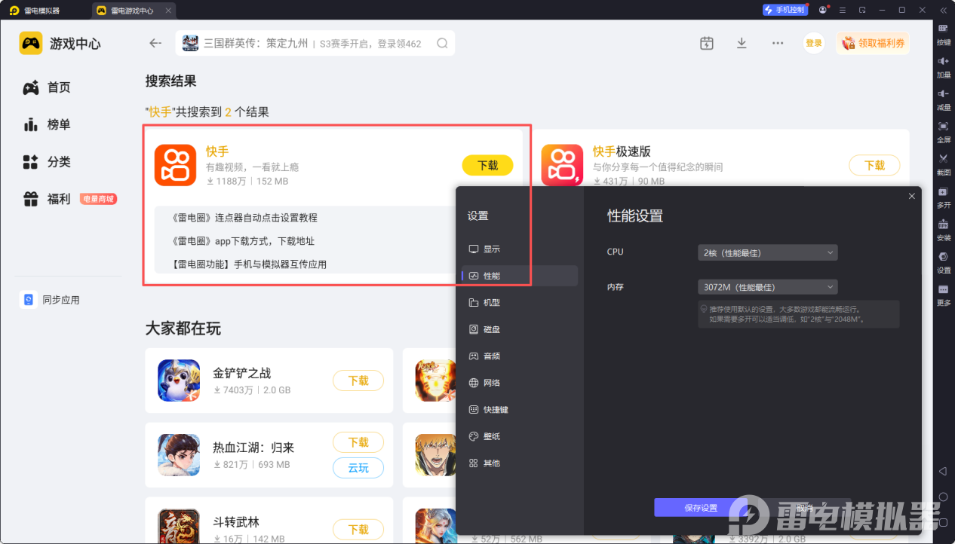Select the 其他 settings tab
955x544 pixels.
519,463
